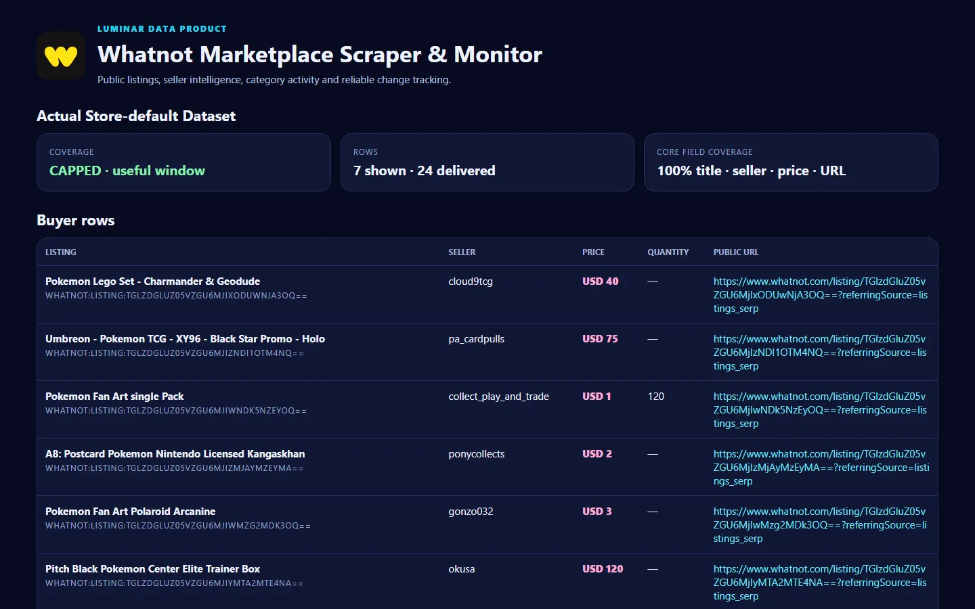This screenshot has width=975, height=609.
Task: Select the A8 Postcard Kangaskhan title
Action: click(175, 454)
